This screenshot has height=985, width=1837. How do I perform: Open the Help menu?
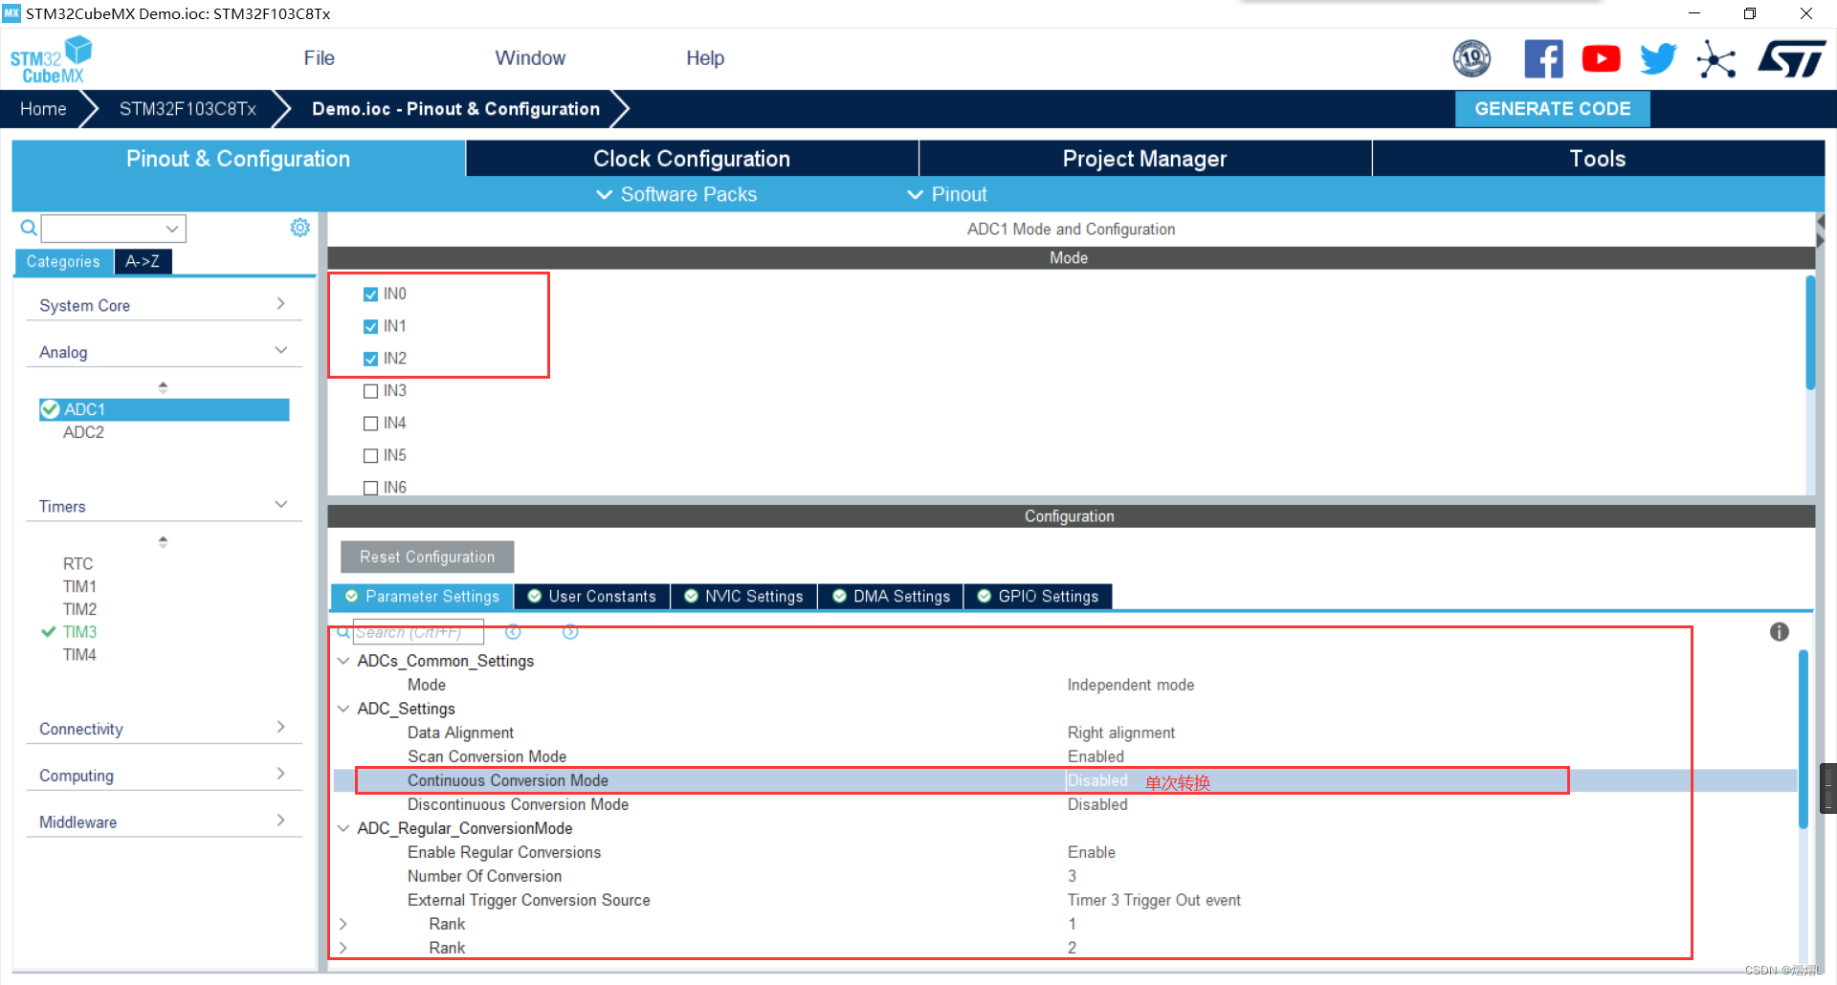tap(705, 58)
